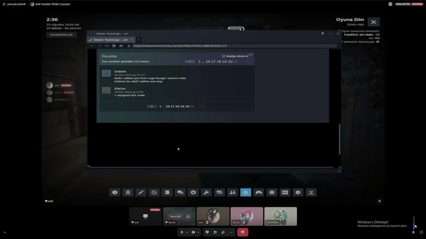426x239 pixels.
Task: Toggle the microphone mute button
Action: (x=182, y=232)
